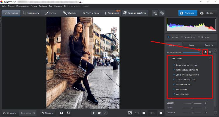Open autocorrection settings gear icon

click(x=205, y=52)
